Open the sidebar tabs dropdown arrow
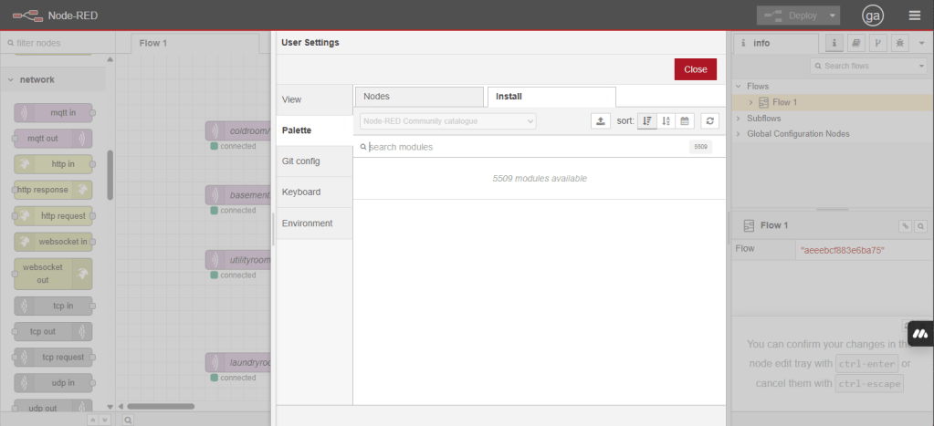The width and height of the screenshot is (934, 426). pyautogui.click(x=922, y=43)
